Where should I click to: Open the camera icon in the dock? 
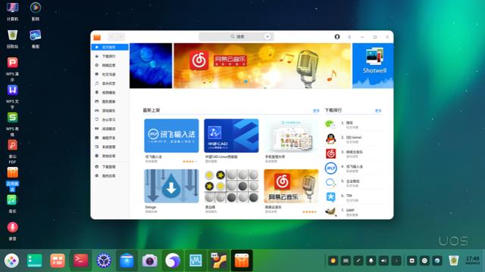pos(150,261)
